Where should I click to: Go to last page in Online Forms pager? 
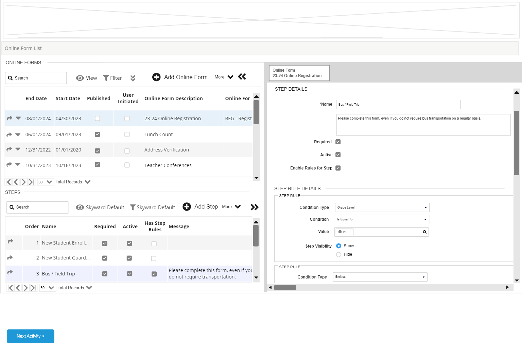point(32,182)
